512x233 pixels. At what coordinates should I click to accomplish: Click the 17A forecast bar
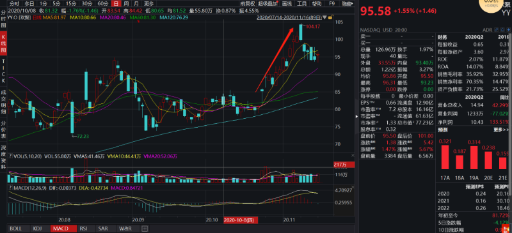[445, 157]
